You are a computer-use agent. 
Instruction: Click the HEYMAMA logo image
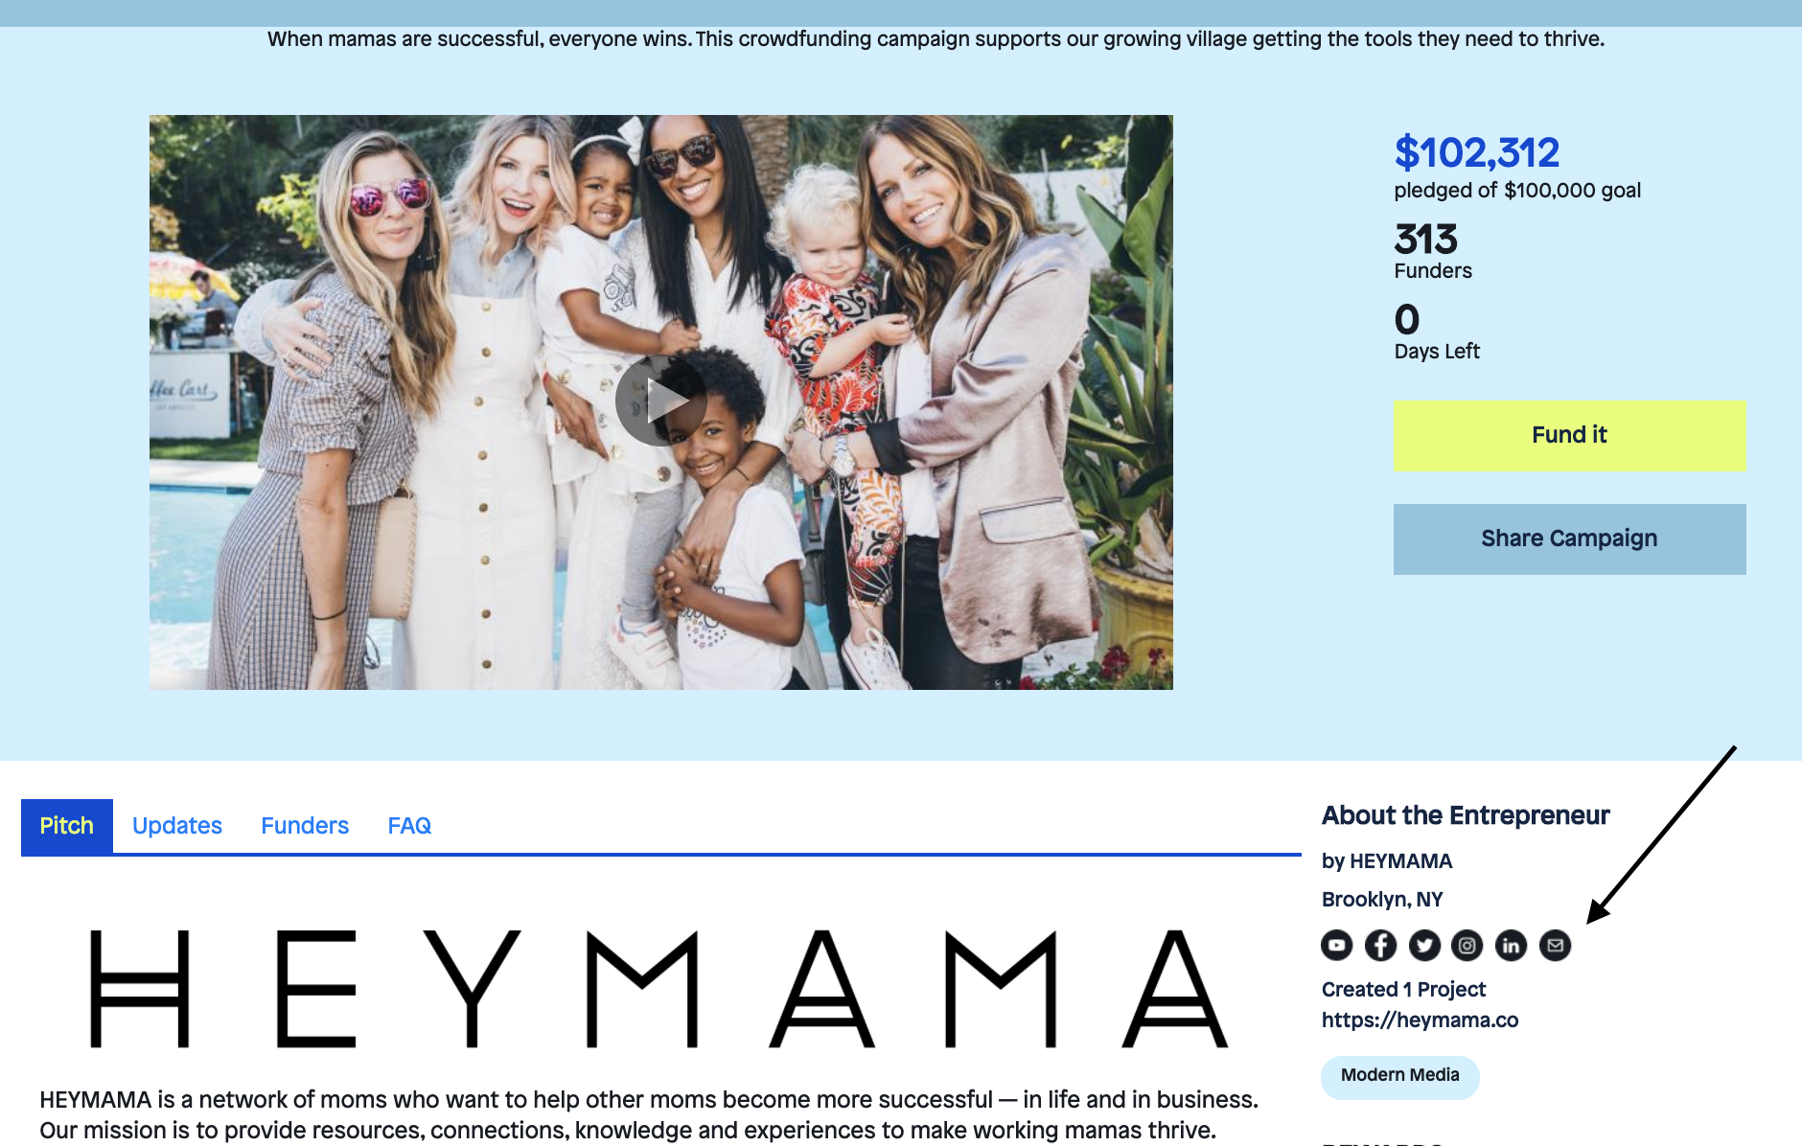(x=659, y=988)
